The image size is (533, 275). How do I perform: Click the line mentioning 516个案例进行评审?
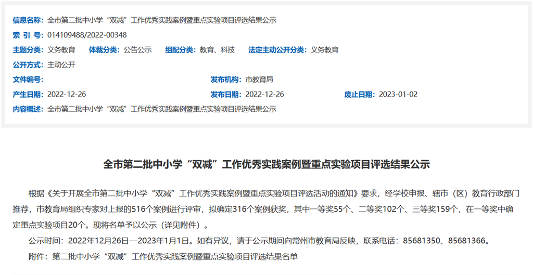click(x=263, y=209)
